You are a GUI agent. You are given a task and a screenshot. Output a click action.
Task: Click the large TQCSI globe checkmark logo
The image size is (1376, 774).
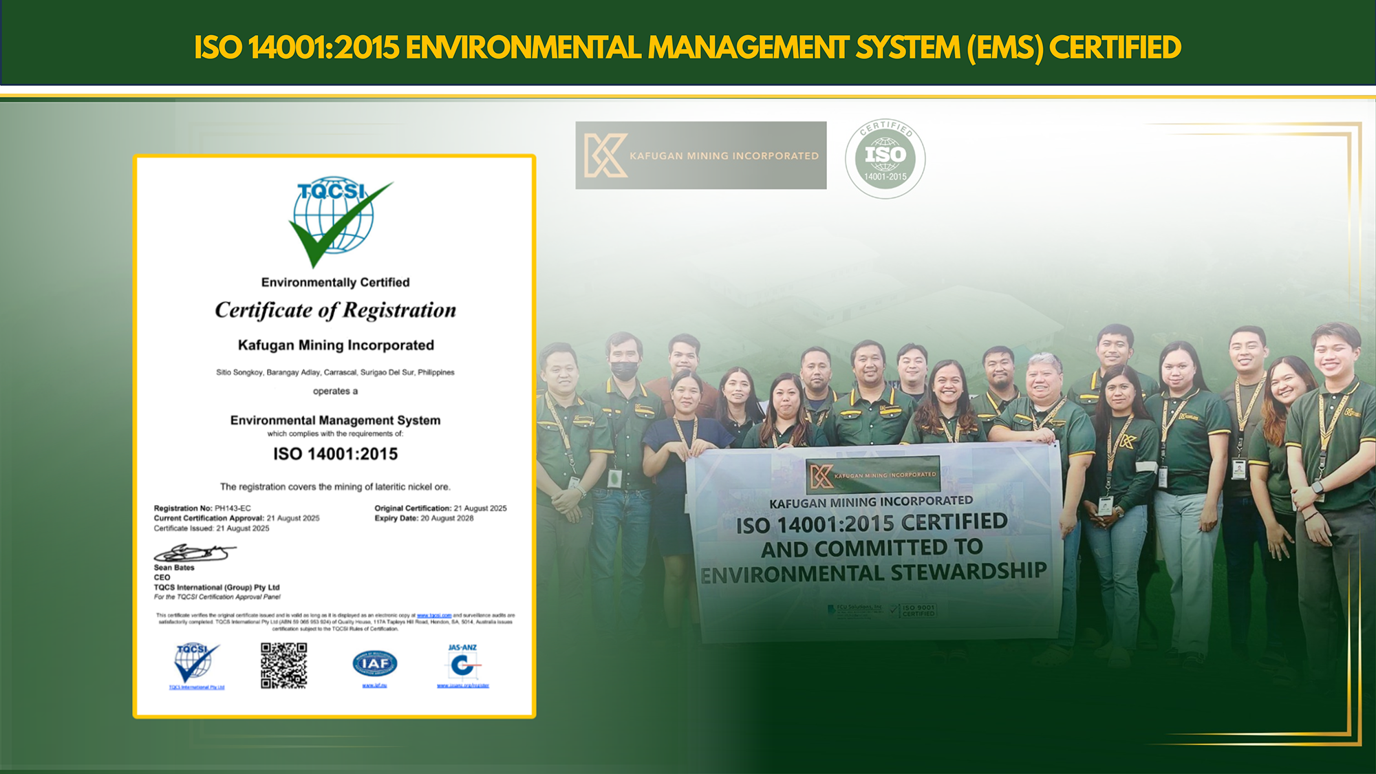point(341,222)
